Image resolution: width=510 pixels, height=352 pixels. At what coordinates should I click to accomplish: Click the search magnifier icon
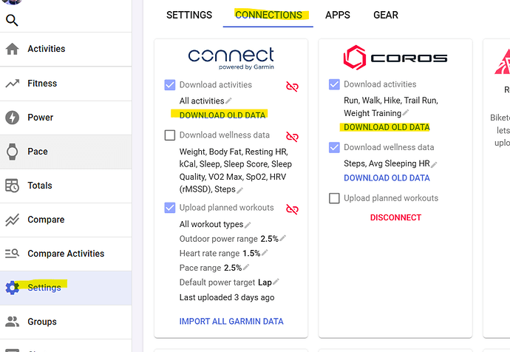(x=12, y=20)
